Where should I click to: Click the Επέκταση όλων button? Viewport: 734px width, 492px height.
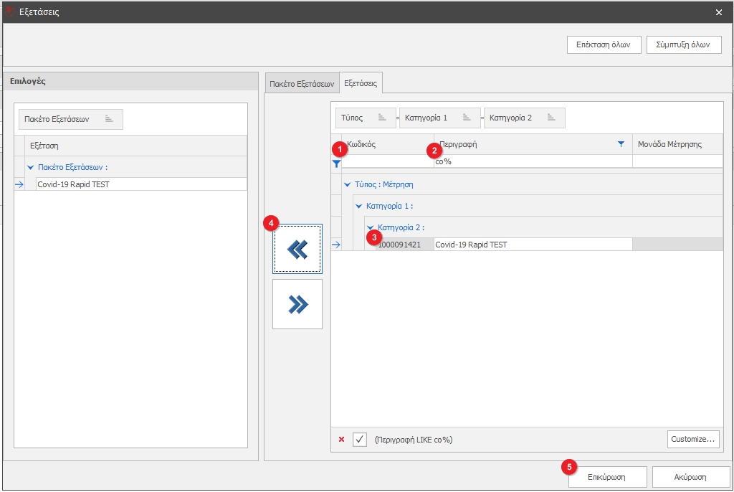coord(603,44)
